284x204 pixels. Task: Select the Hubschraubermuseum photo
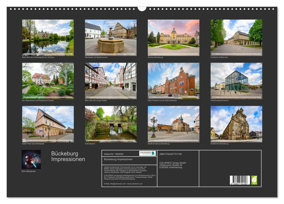[236, 81]
